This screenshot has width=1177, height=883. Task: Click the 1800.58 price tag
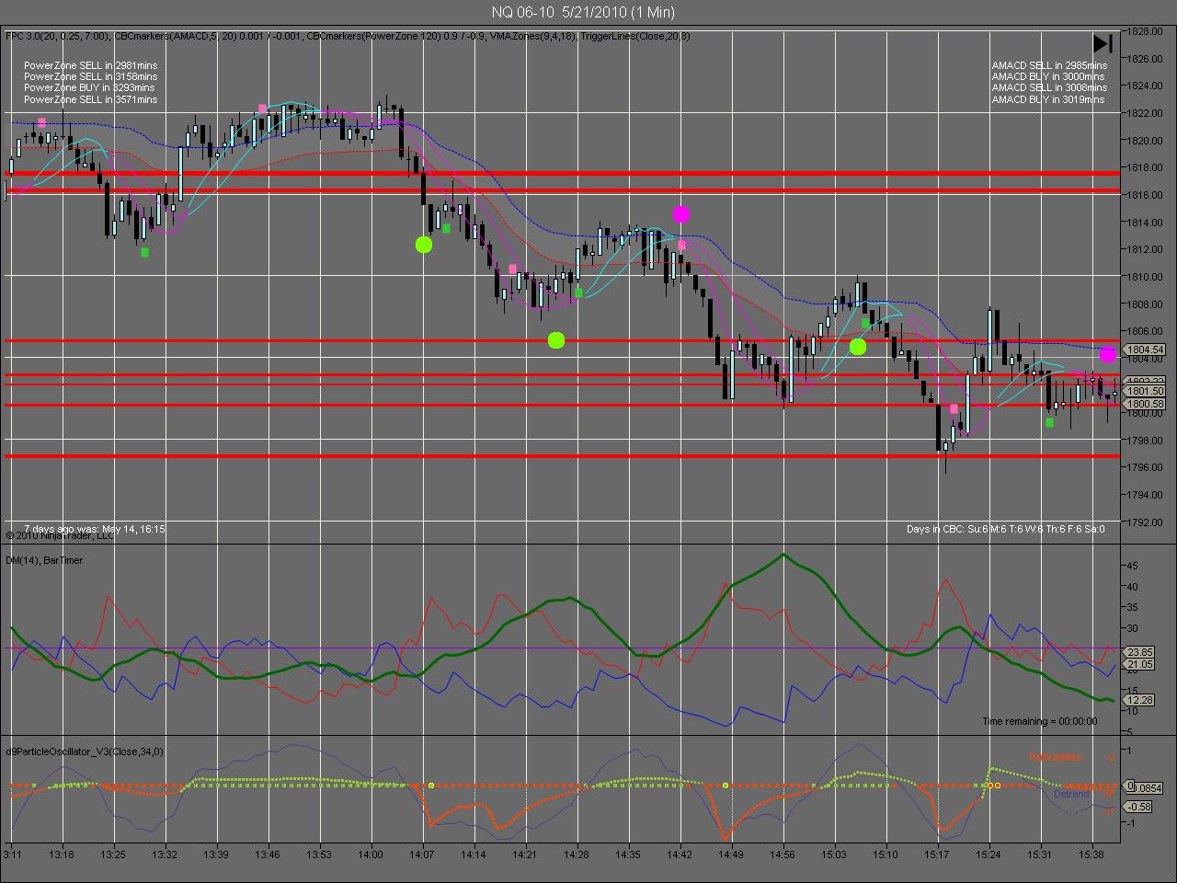tap(1144, 404)
